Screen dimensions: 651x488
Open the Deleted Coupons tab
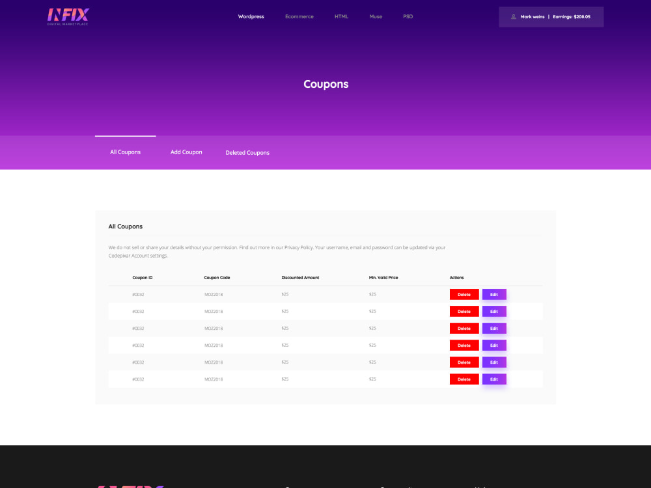[x=247, y=153]
